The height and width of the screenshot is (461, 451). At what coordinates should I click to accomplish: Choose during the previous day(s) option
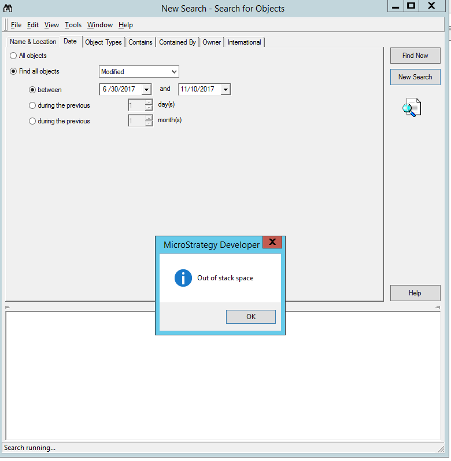[x=32, y=105]
